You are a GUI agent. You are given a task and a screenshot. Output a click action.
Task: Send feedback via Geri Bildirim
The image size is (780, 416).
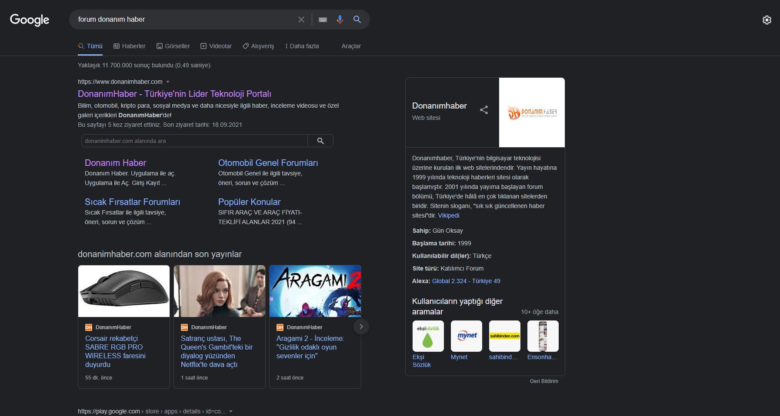544,381
